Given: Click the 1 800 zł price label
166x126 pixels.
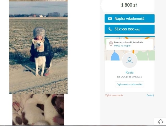Looking at the screenshot, I should (x=129, y=5).
